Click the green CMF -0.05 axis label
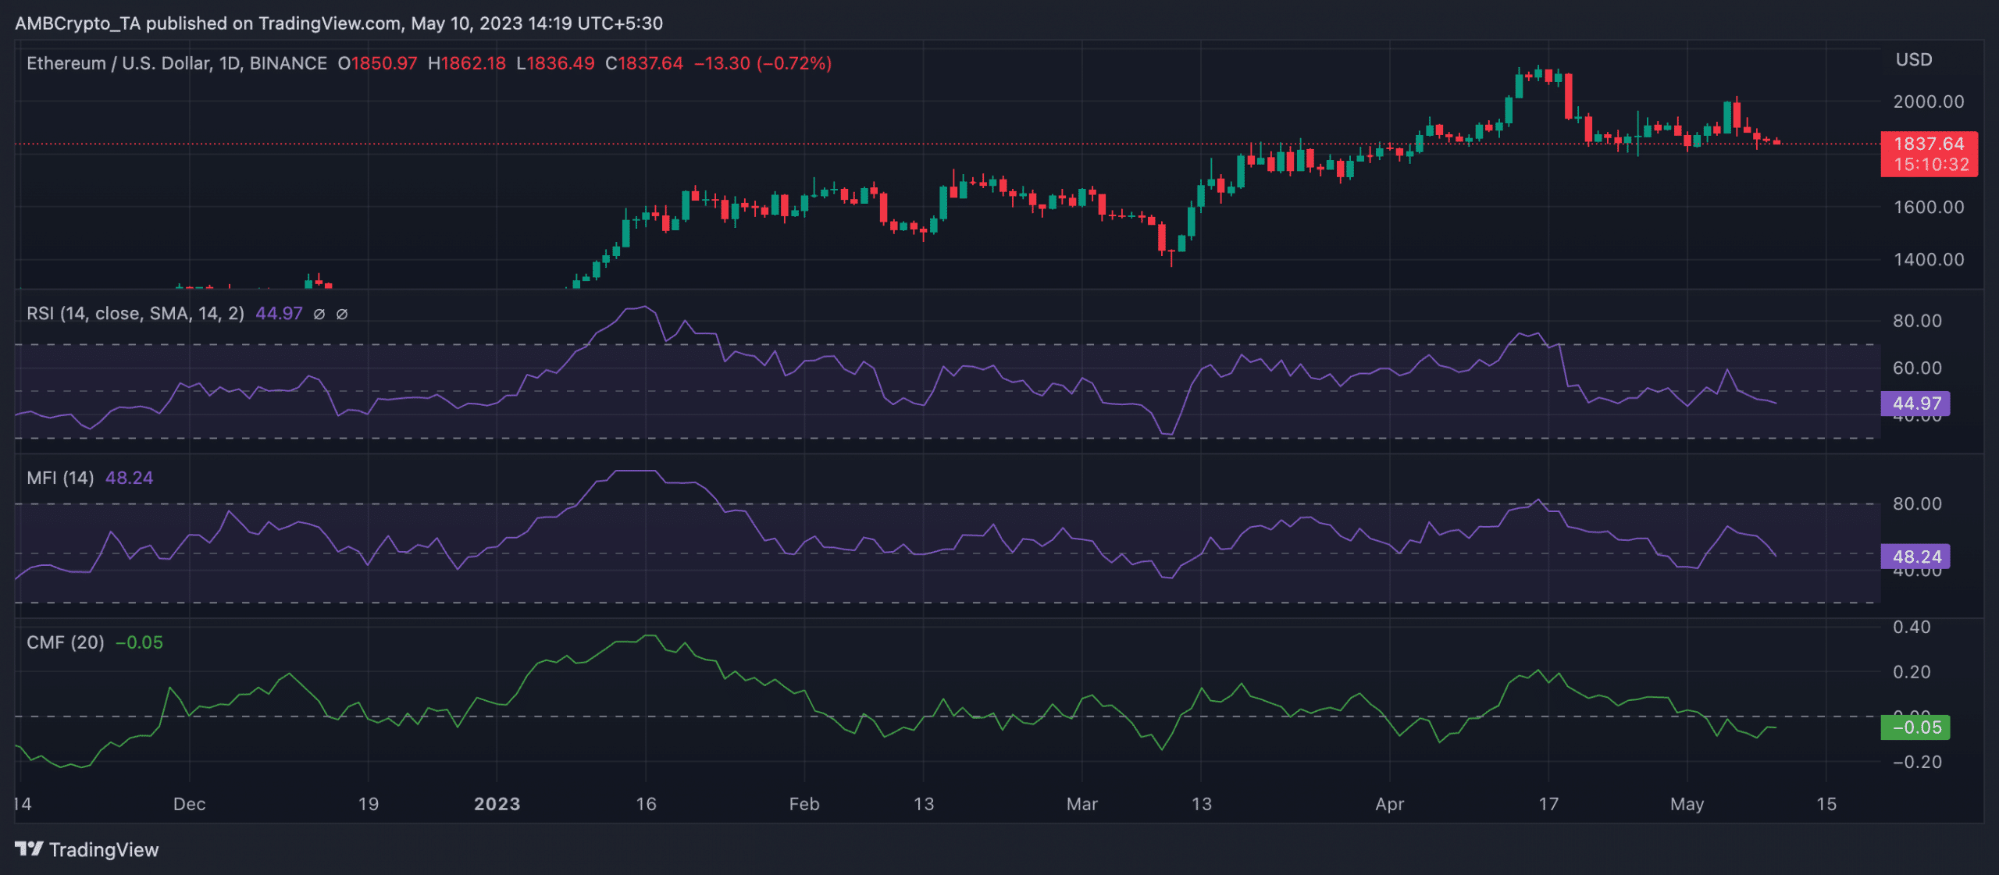This screenshot has width=1999, height=875. pyautogui.click(x=1915, y=727)
